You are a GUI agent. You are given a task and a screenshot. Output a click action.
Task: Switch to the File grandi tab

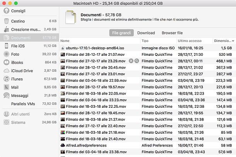coord(121,33)
